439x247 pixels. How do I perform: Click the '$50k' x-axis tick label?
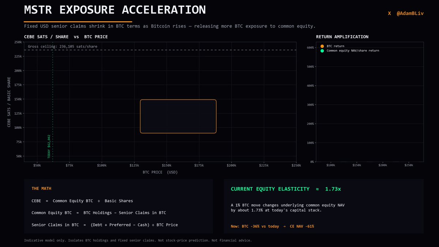[37, 166]
